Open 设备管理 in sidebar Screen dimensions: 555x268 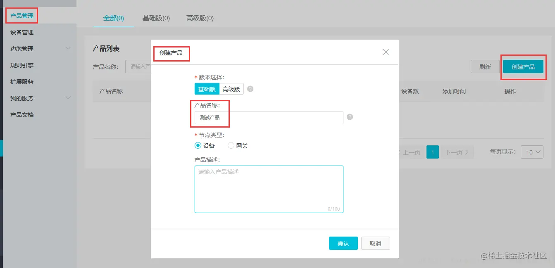pos(22,32)
